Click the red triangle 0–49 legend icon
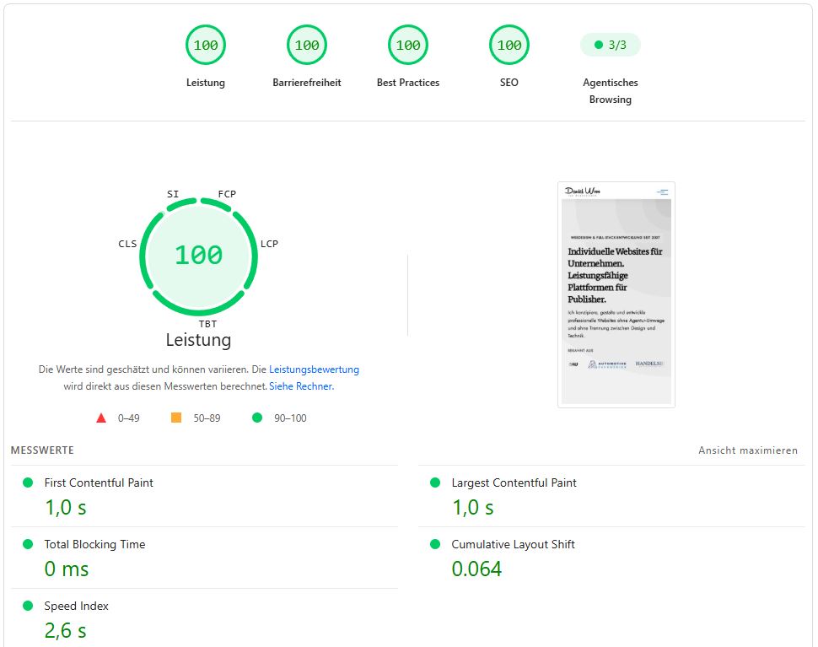Viewport: 818px width, 647px height. click(101, 418)
